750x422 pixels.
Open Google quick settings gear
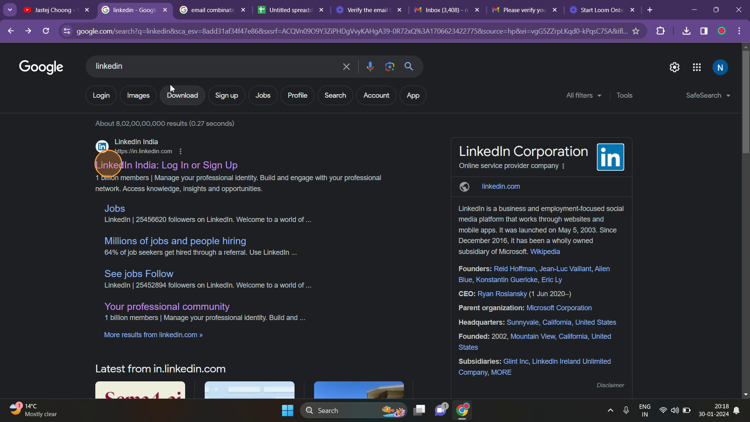click(674, 67)
